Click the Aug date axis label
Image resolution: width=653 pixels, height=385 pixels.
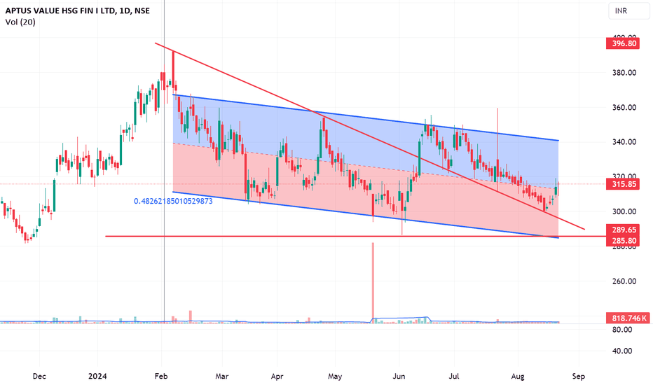pos(518,377)
